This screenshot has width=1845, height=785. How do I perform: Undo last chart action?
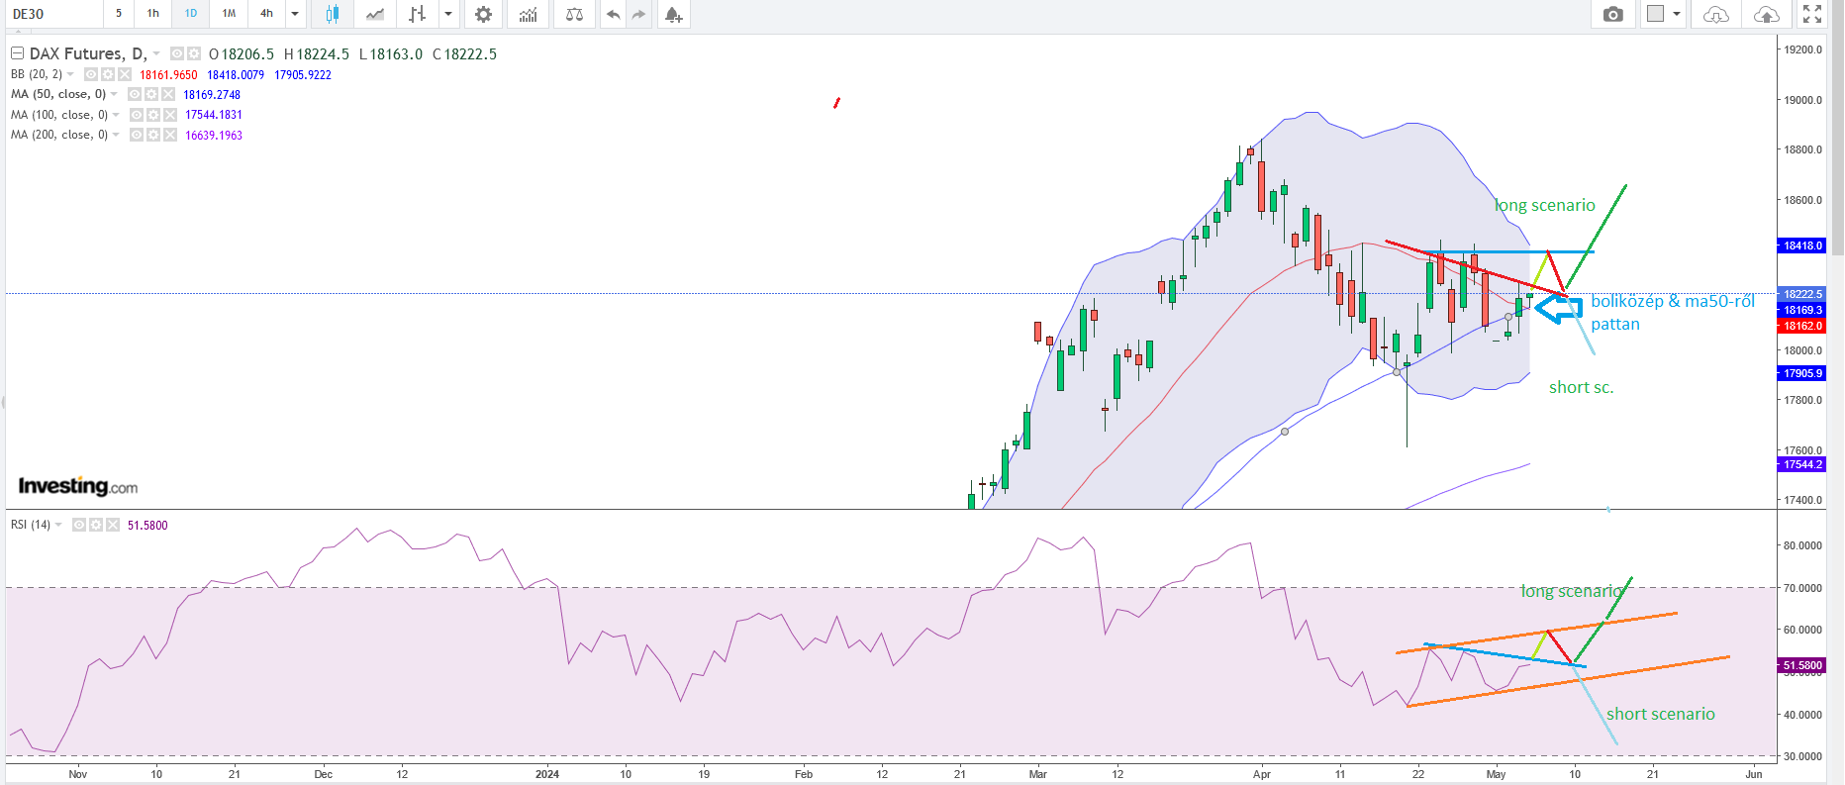point(613,14)
